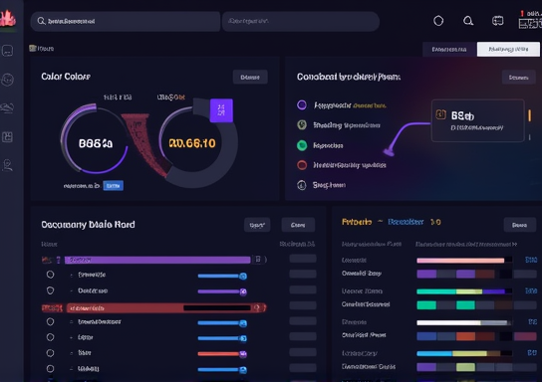The width and height of the screenshot is (542, 382).
Task: Click the search magnifier icon in top-right bar
Action: click(468, 21)
